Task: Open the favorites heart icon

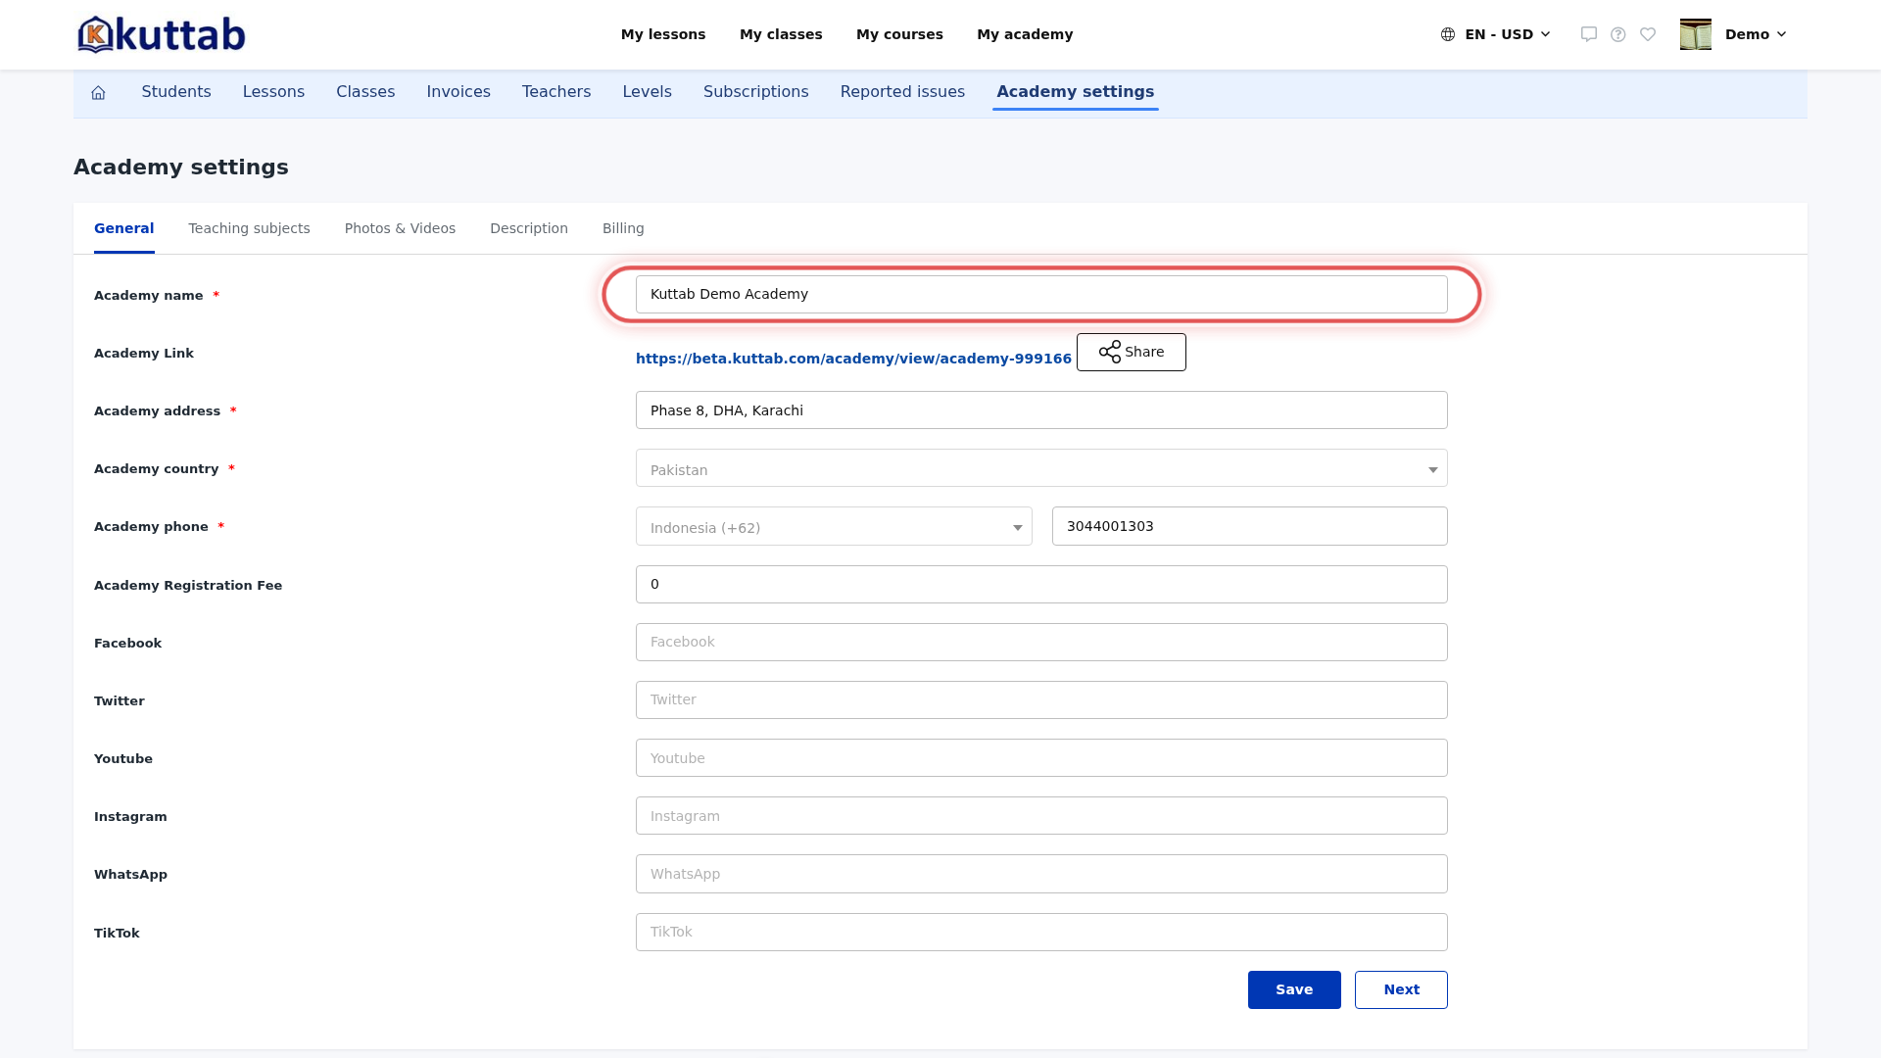Action: pyautogui.click(x=1648, y=34)
